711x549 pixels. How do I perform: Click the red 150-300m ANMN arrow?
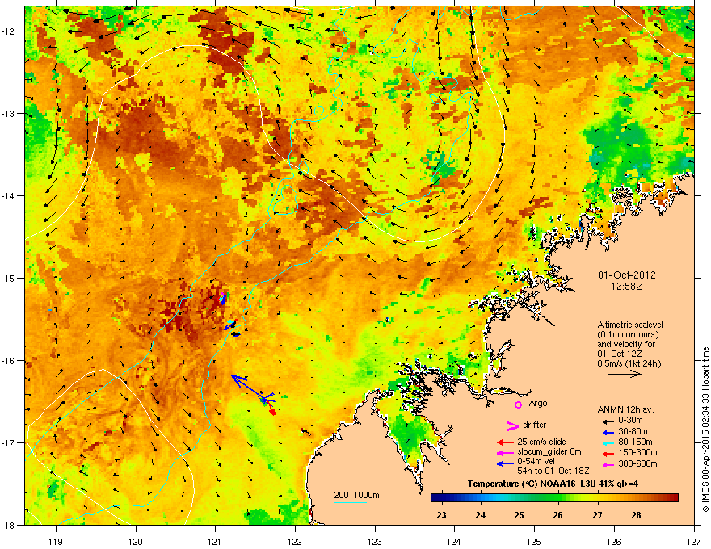pyautogui.click(x=608, y=453)
